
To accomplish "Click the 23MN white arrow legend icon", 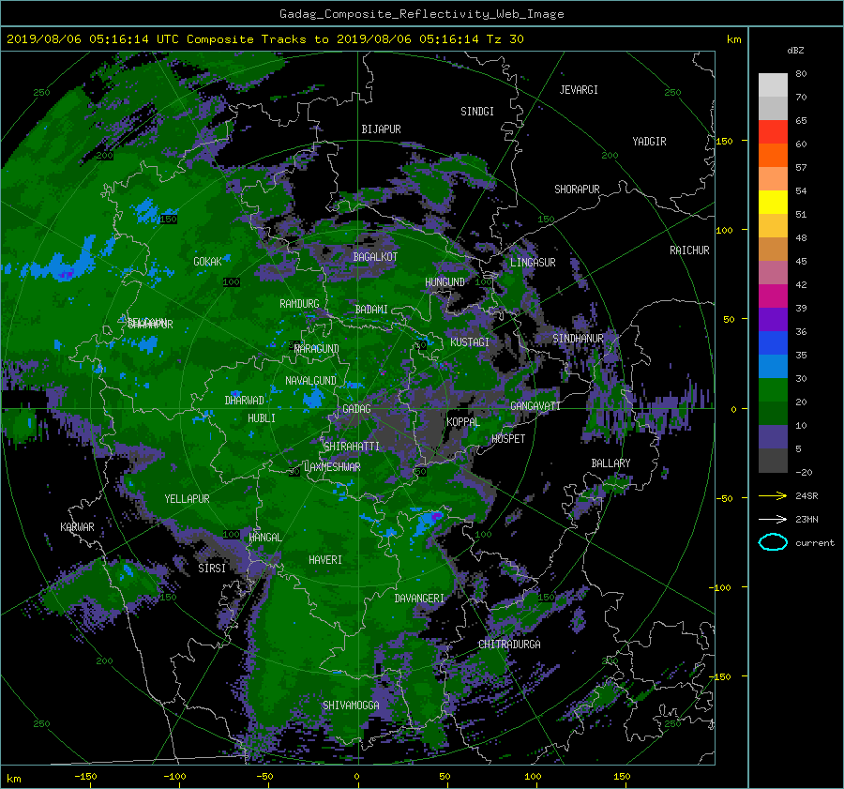I will tap(773, 519).
